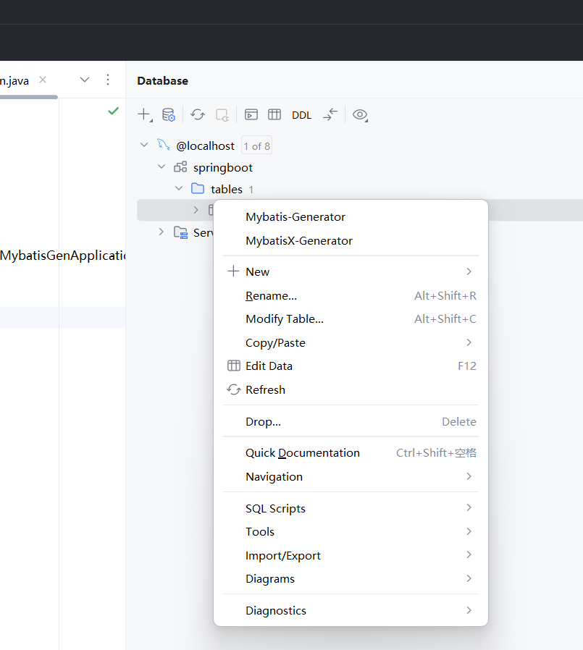Viewport: 583px width, 650px height.
Task: Click the springboot schema icon
Action: coord(180,167)
